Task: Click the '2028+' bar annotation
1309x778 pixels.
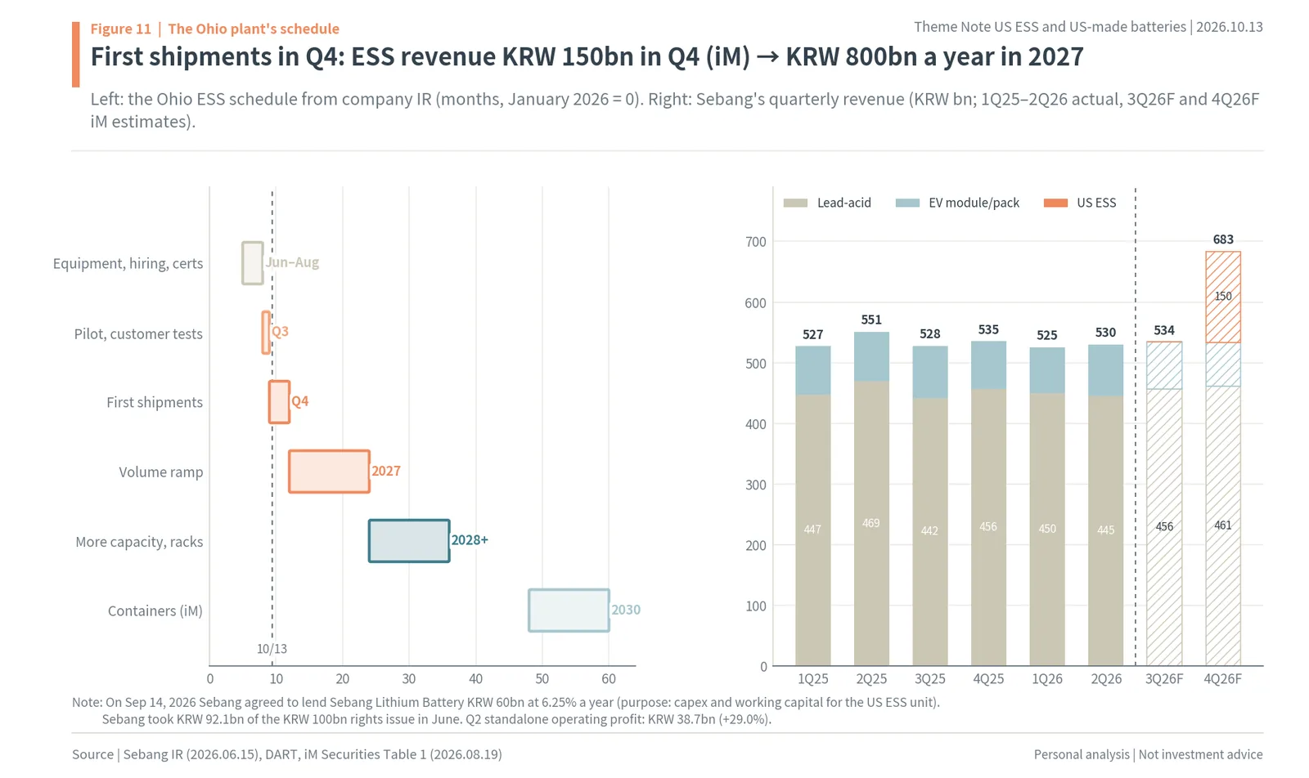Action: (x=470, y=540)
